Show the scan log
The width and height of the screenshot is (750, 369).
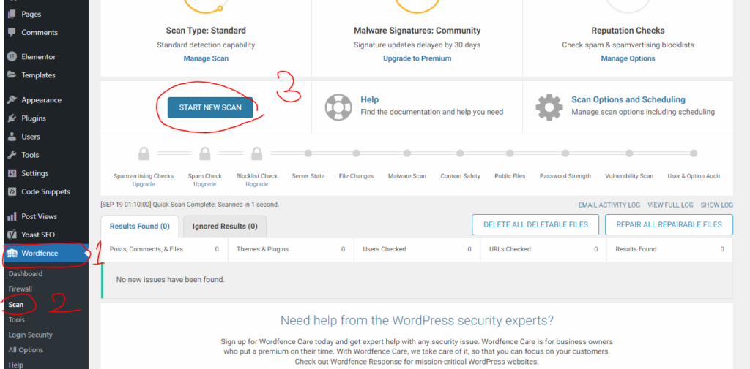(716, 205)
